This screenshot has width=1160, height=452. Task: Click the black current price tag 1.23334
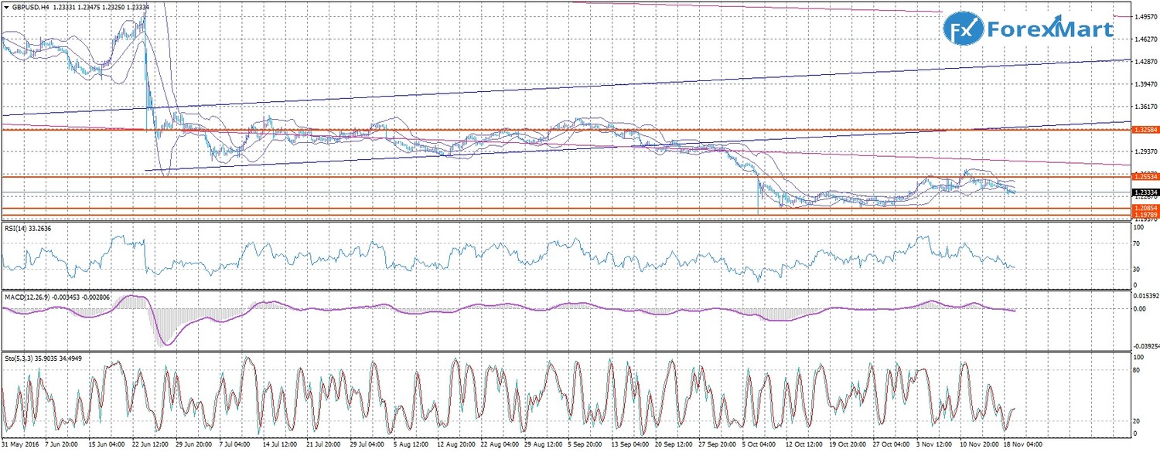pos(1144,192)
